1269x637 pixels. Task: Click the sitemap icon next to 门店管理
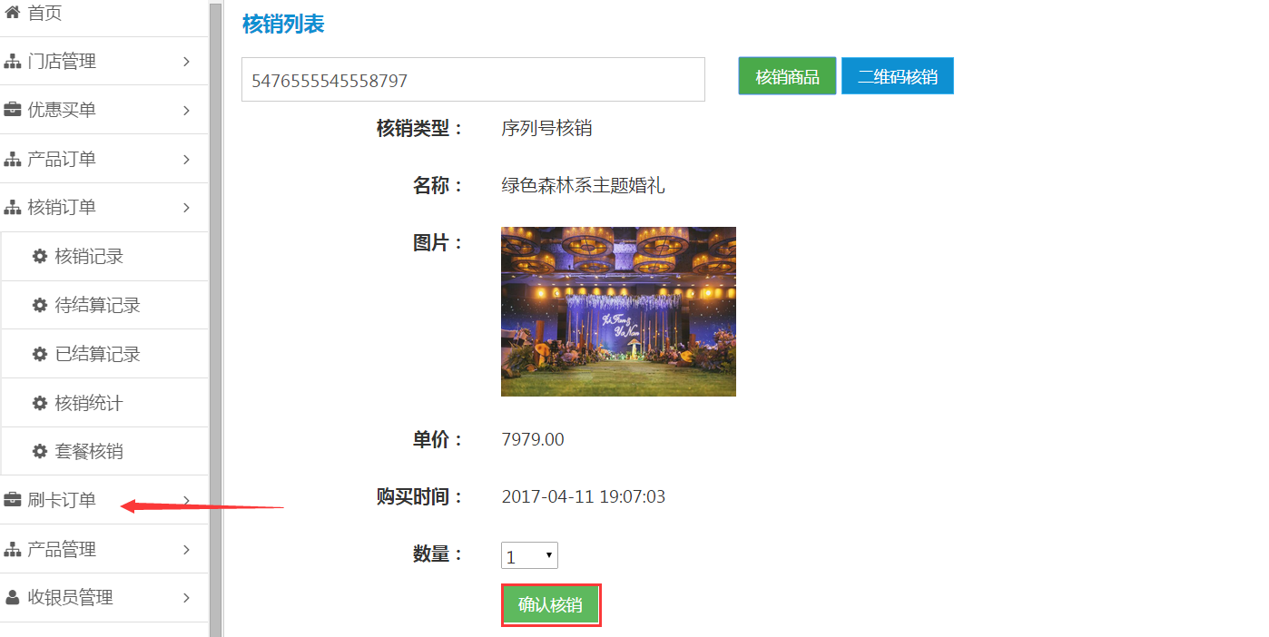[13, 62]
